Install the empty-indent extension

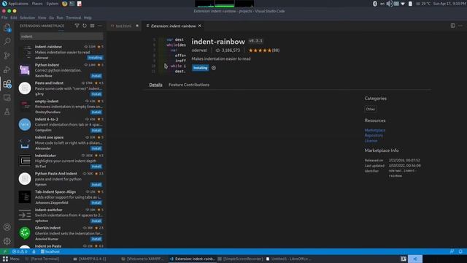coord(96,112)
